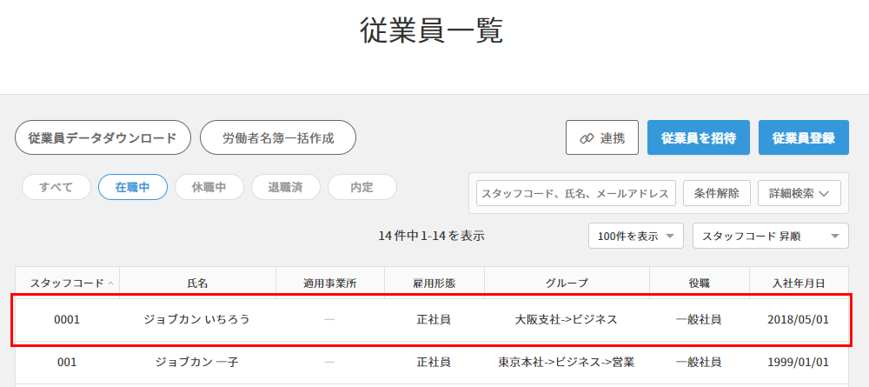Open the 100件を表示 page size dropdown
Image resolution: width=869 pixels, height=387 pixels.
(x=636, y=236)
